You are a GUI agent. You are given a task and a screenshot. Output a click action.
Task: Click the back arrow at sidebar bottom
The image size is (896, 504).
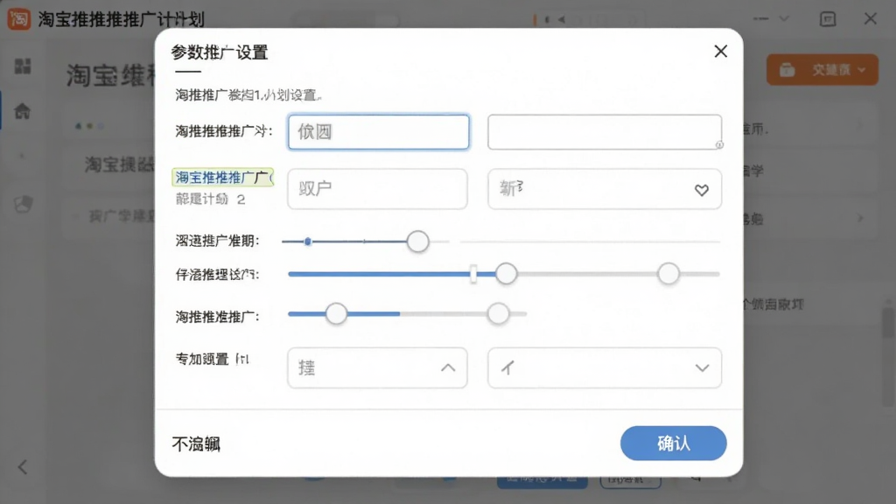(22, 467)
